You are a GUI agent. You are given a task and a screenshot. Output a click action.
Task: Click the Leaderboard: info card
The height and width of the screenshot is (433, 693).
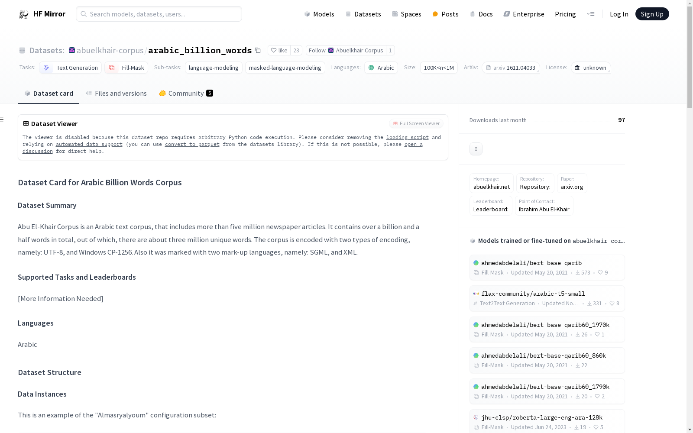(x=491, y=206)
